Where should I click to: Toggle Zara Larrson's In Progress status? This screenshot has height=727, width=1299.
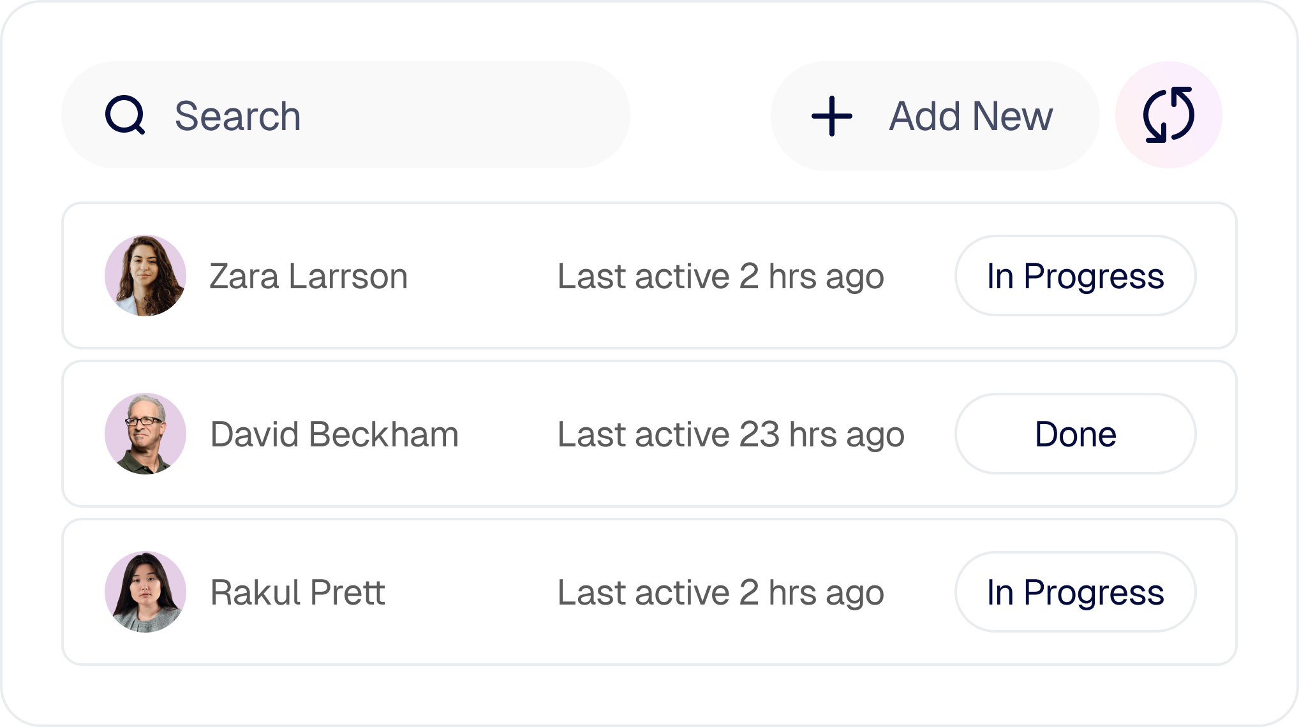pyautogui.click(x=1074, y=275)
